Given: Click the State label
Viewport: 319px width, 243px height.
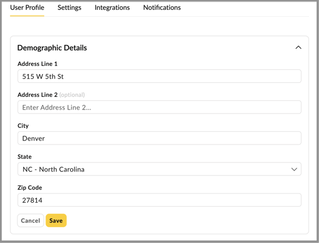Looking at the screenshot, I should [x=24, y=157].
